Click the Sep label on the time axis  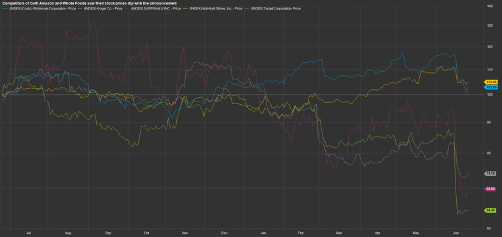pos(108,233)
